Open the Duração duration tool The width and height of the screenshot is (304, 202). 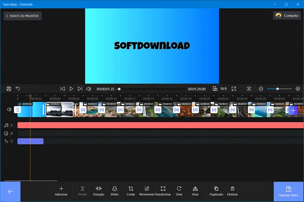99,191
